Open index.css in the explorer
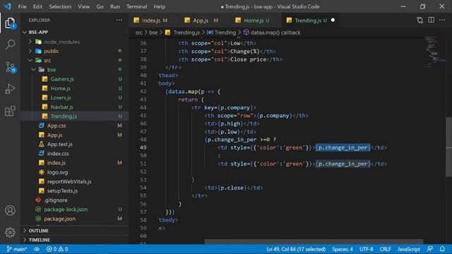Image resolution: width=452 pixels, height=254 pixels. coord(58,154)
